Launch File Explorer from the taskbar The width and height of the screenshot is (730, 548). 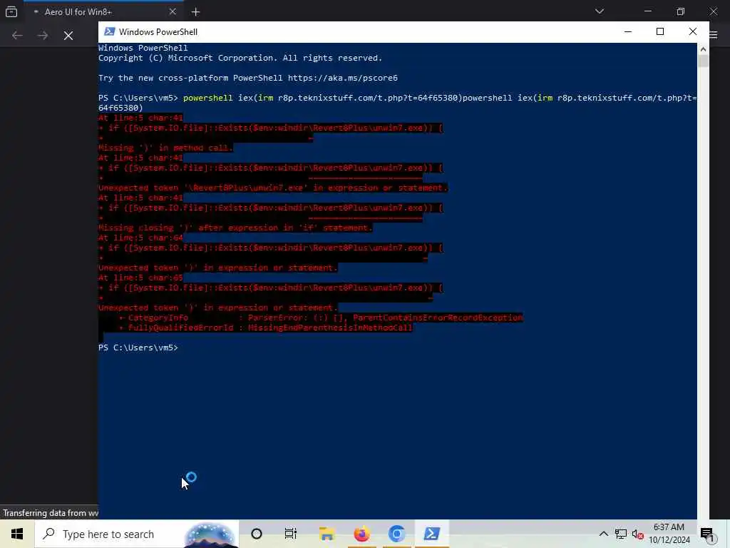point(327,534)
